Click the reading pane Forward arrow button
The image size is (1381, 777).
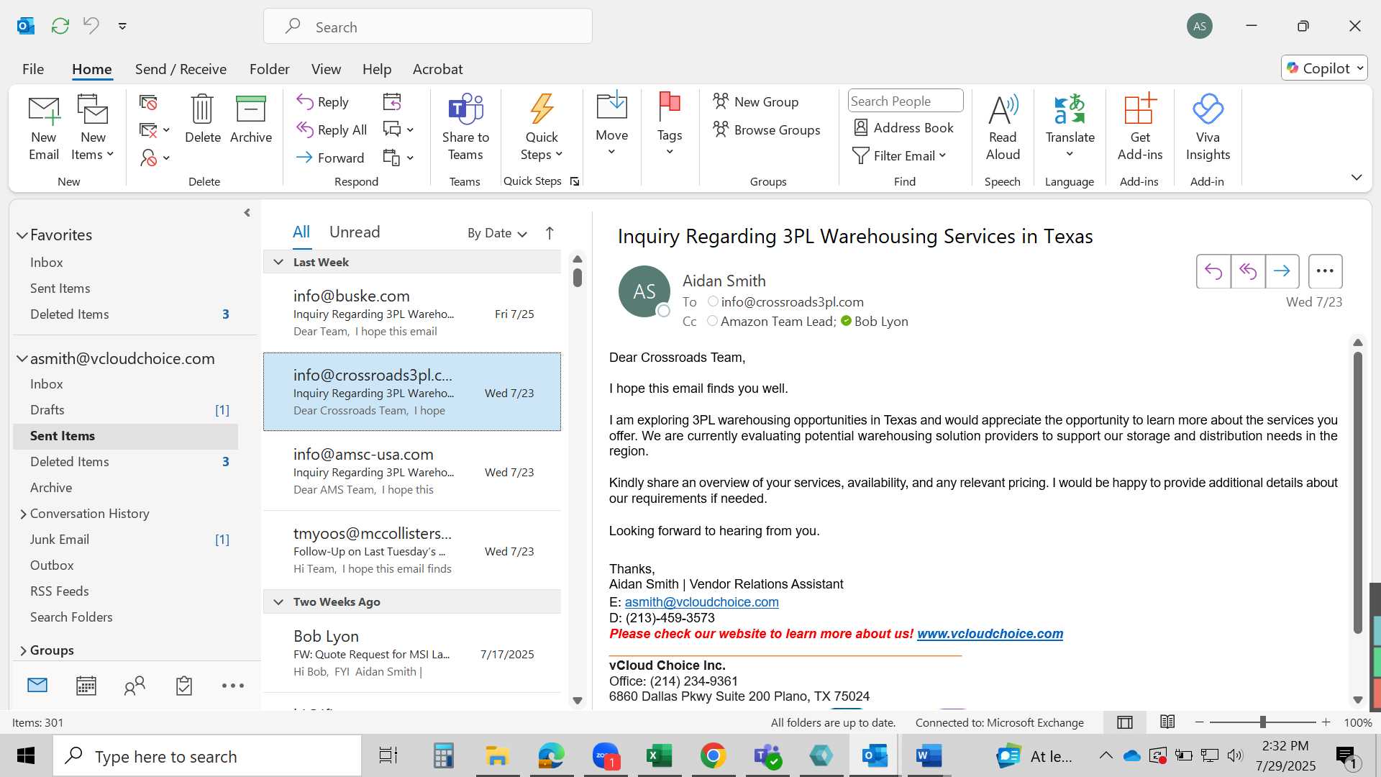tap(1282, 271)
